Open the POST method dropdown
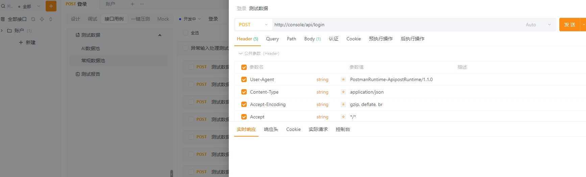The height and width of the screenshot is (177, 586). 253,25
